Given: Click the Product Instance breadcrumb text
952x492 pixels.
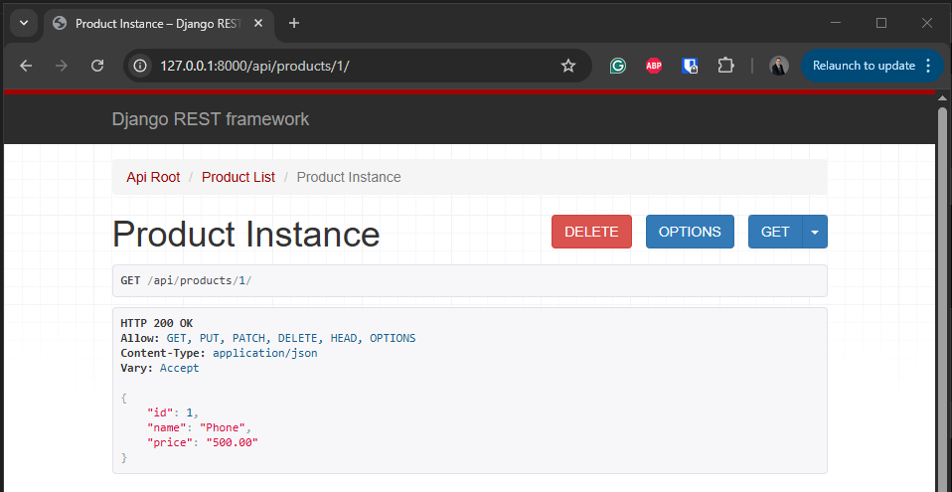Looking at the screenshot, I should (x=349, y=177).
